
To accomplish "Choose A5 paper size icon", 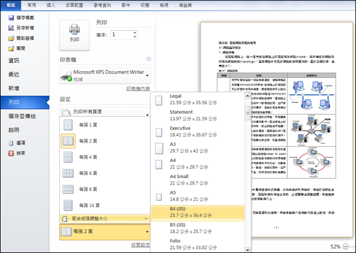I will tap(159, 197).
